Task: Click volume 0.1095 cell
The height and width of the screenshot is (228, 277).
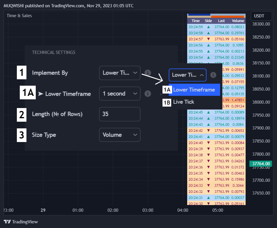Action: tap(238, 45)
